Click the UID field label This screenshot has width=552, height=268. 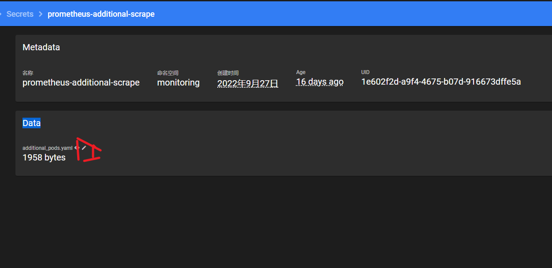[x=366, y=72]
